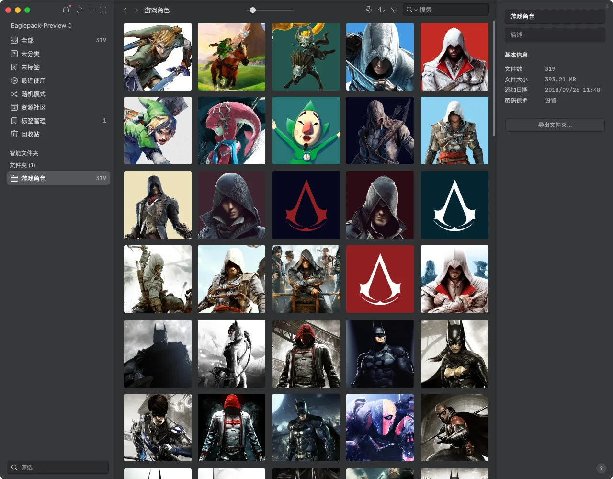Click the thumbnail size slider
The height and width of the screenshot is (479, 613).
(270, 10)
